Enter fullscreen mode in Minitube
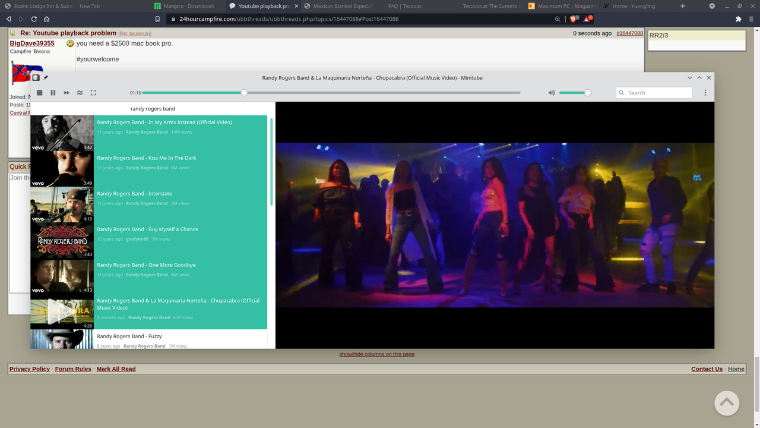Image resolution: width=760 pixels, height=428 pixels. click(93, 93)
